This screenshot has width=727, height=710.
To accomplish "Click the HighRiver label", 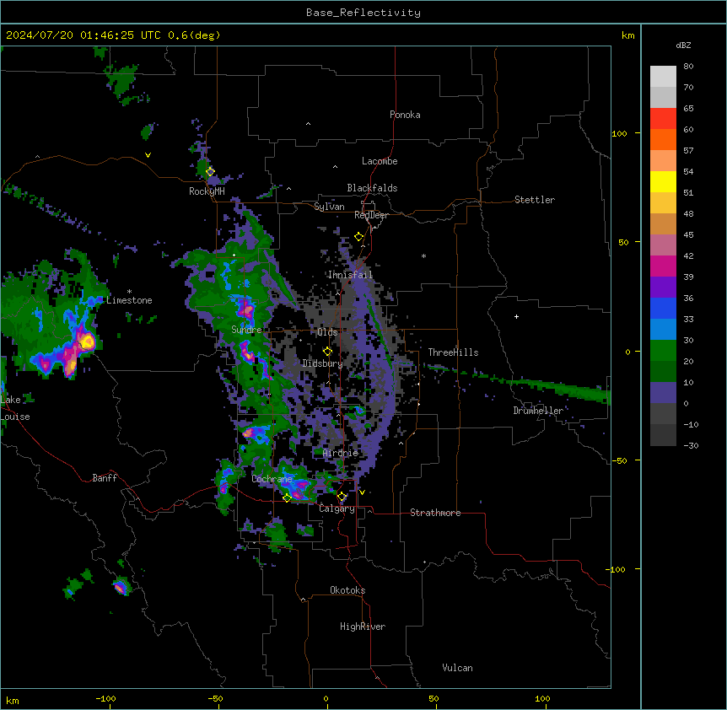I will [x=363, y=627].
